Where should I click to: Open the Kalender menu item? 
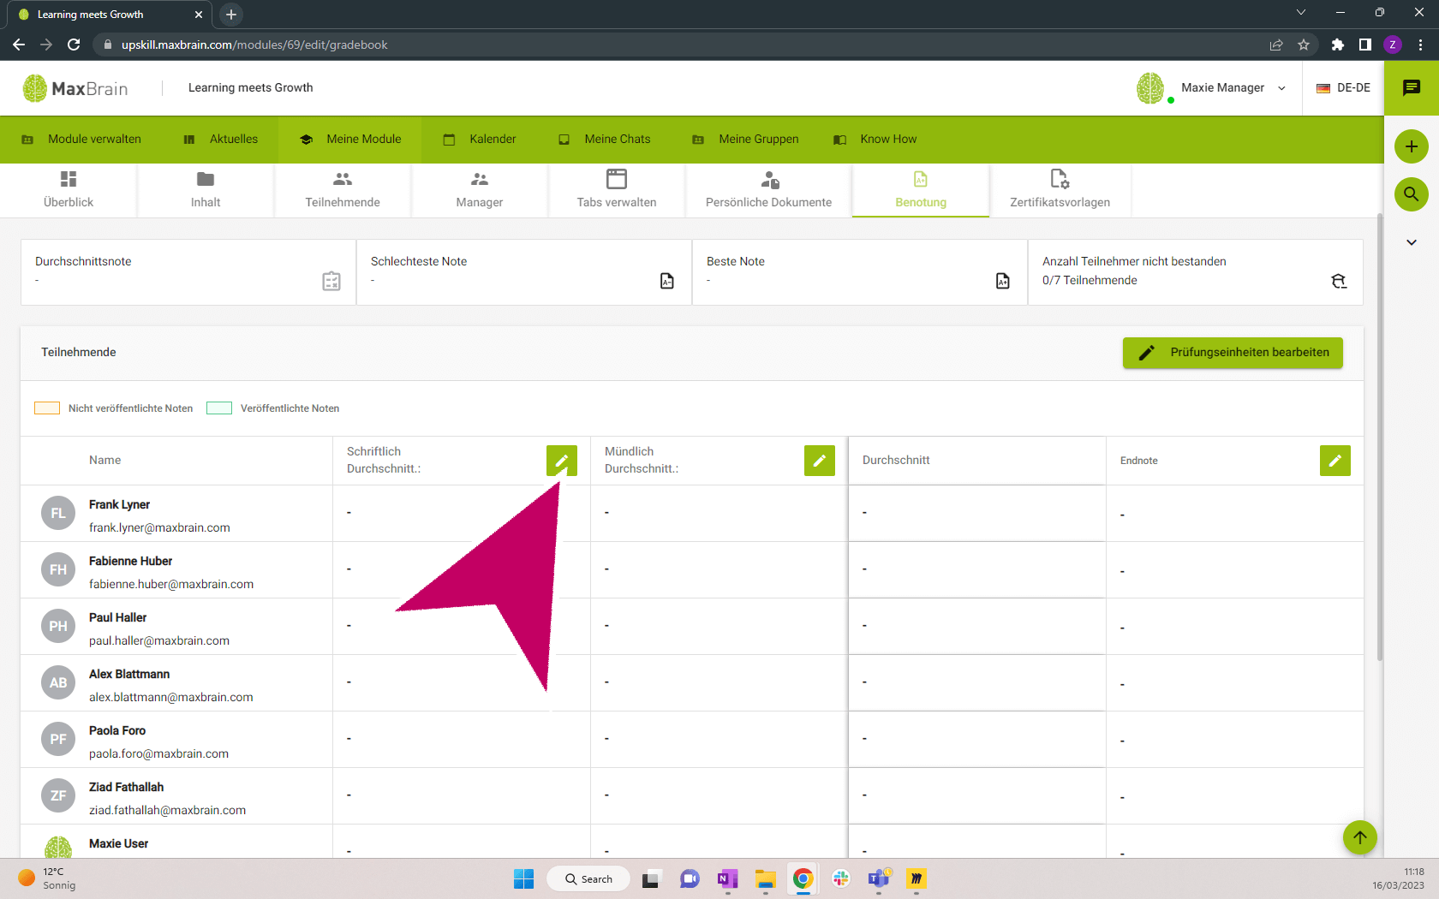(480, 140)
